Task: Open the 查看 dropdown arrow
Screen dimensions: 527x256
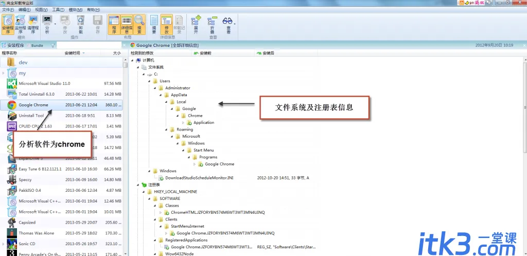Action: (235, 24)
